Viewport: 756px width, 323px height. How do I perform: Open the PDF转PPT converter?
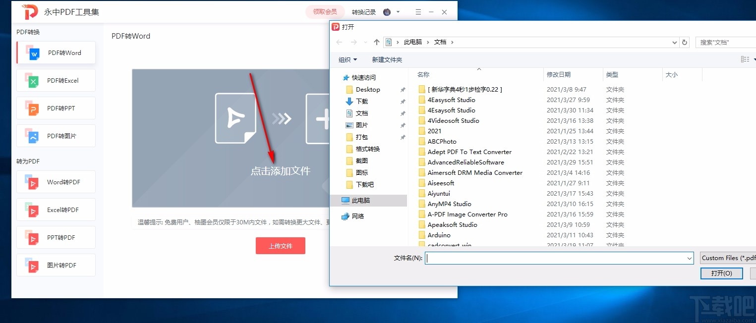56,108
